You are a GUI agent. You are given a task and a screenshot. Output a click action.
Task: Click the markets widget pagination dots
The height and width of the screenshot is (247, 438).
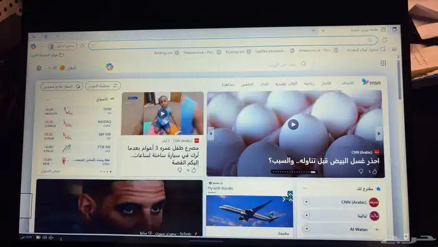coord(106,172)
